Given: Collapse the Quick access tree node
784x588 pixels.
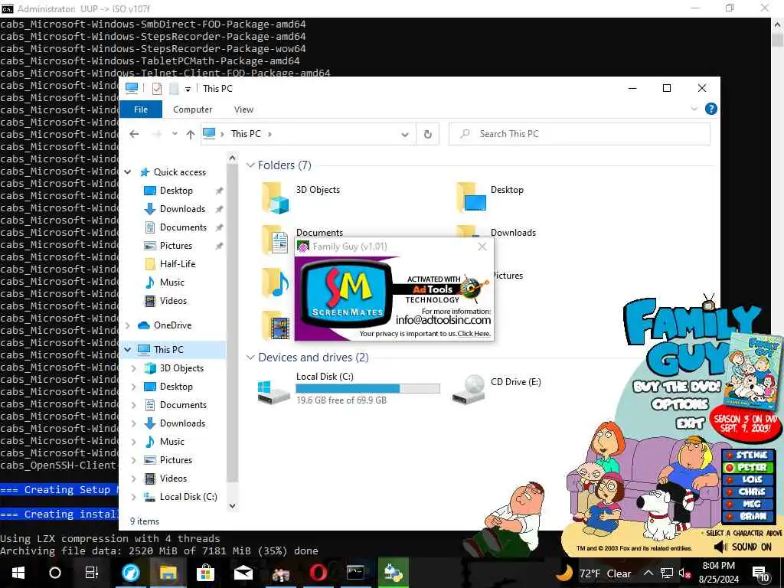Looking at the screenshot, I should [x=128, y=172].
